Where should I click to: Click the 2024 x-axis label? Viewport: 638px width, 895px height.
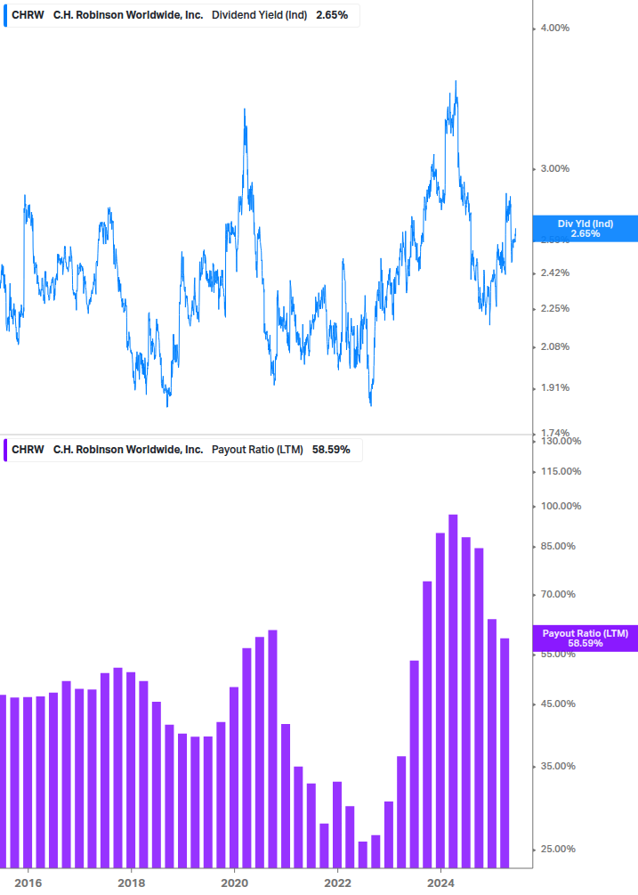pyautogui.click(x=440, y=883)
